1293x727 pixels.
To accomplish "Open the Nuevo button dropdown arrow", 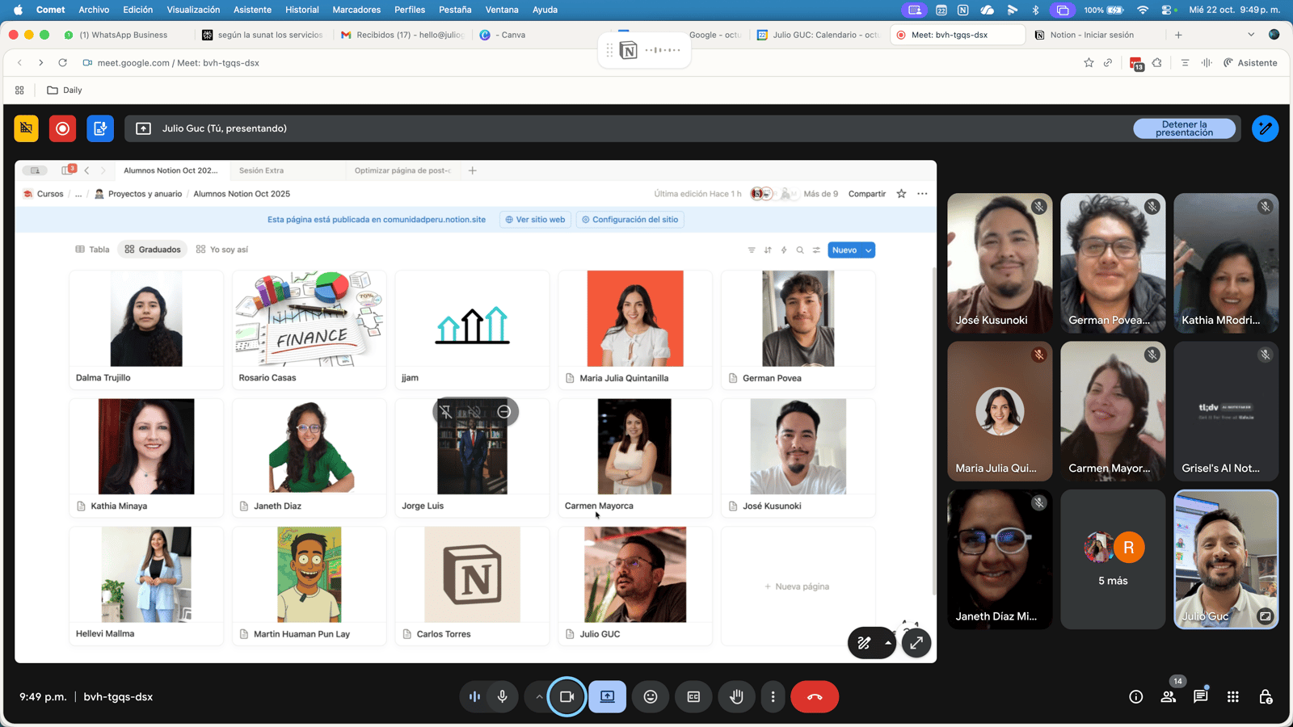I will 869,250.
